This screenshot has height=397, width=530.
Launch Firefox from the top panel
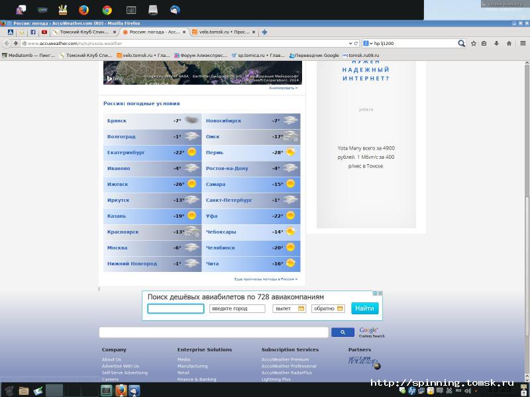pyautogui.click(x=83, y=10)
